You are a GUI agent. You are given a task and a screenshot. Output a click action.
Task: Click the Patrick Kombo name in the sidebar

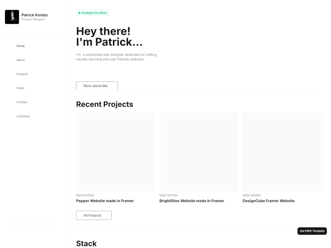(x=35, y=15)
